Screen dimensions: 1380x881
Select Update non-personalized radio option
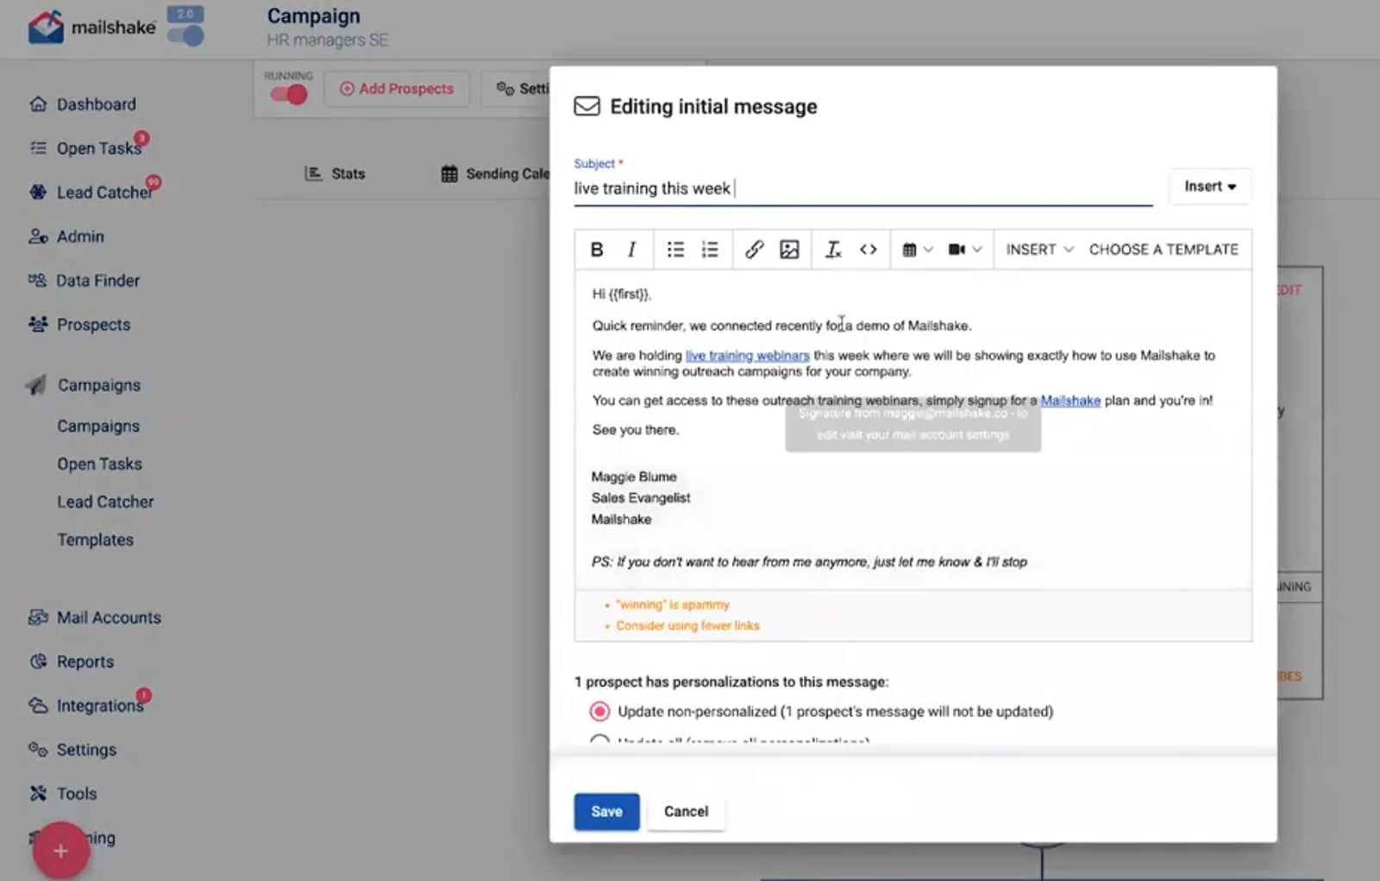tap(599, 711)
